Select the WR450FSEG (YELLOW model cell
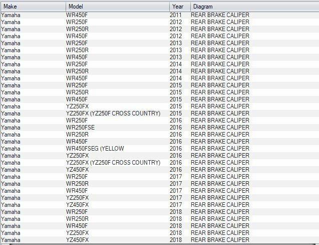This screenshot has height=245, width=319. point(95,149)
